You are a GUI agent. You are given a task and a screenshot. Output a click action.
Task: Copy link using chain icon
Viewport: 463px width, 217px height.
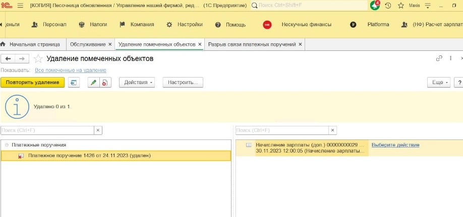coord(439,58)
